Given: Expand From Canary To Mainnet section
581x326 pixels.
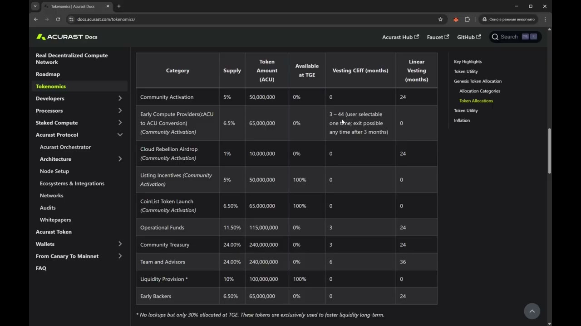Looking at the screenshot, I should click(120, 256).
